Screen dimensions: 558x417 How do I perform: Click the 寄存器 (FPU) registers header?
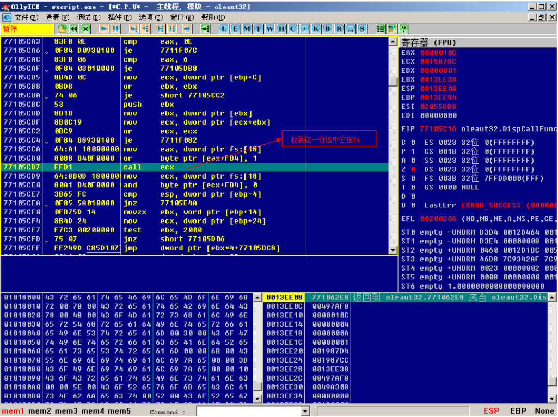[x=478, y=42]
